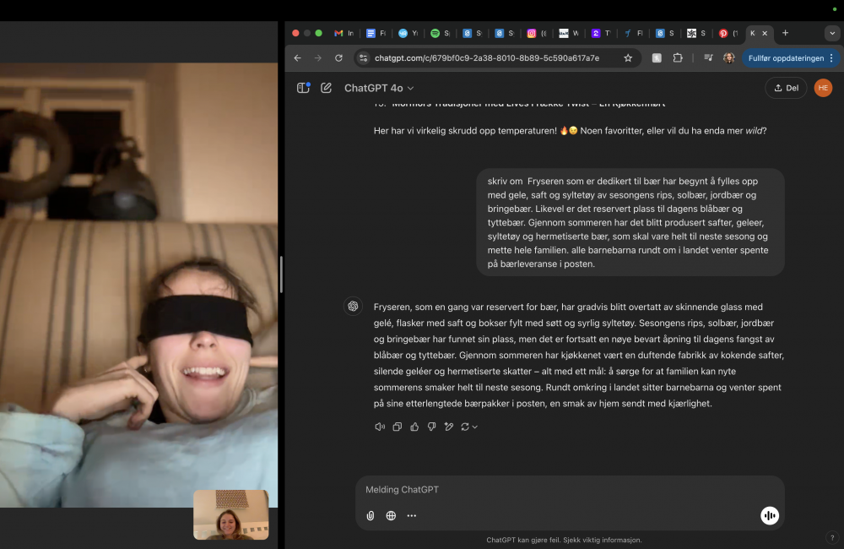Screen dimensions: 844x549
Task: Go back to the previous page
Action: tap(298, 58)
